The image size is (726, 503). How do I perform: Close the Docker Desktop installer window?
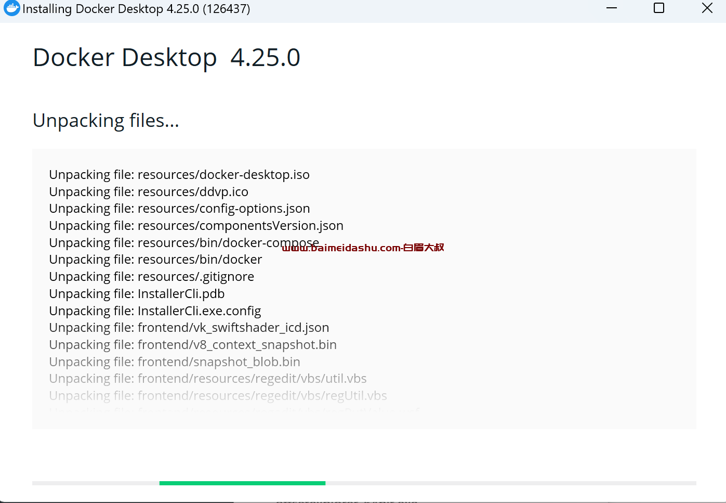pos(707,8)
